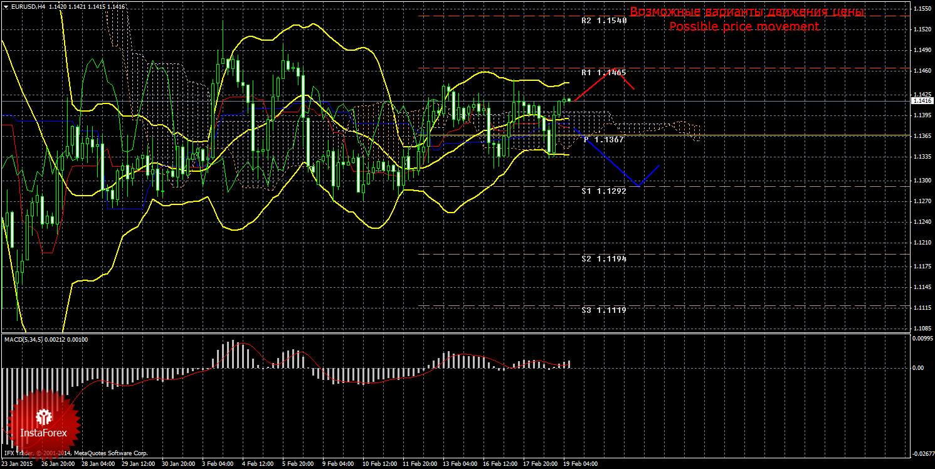
Task: Select the R2 1.1540 resistance label
Action: pos(604,21)
